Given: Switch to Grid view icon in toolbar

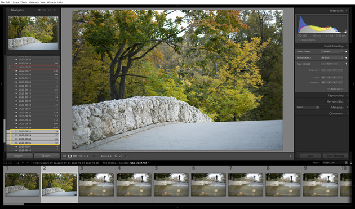Looking at the screenshot, I should tap(64, 156).
